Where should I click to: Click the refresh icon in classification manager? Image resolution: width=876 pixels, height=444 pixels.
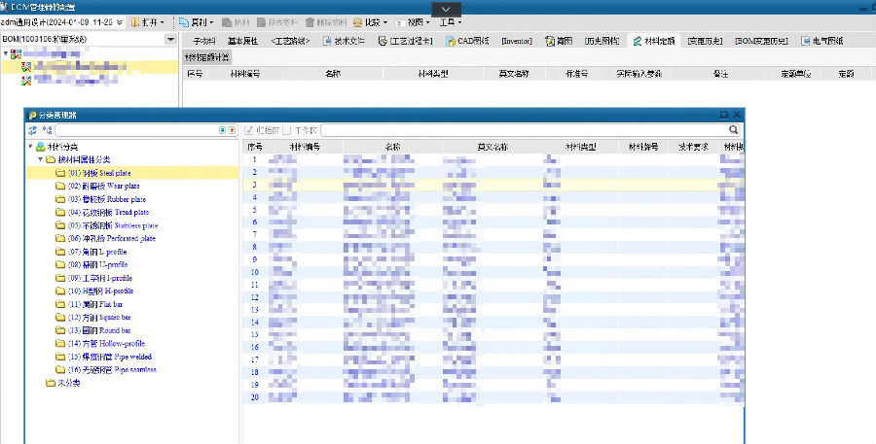pyautogui.click(x=32, y=129)
